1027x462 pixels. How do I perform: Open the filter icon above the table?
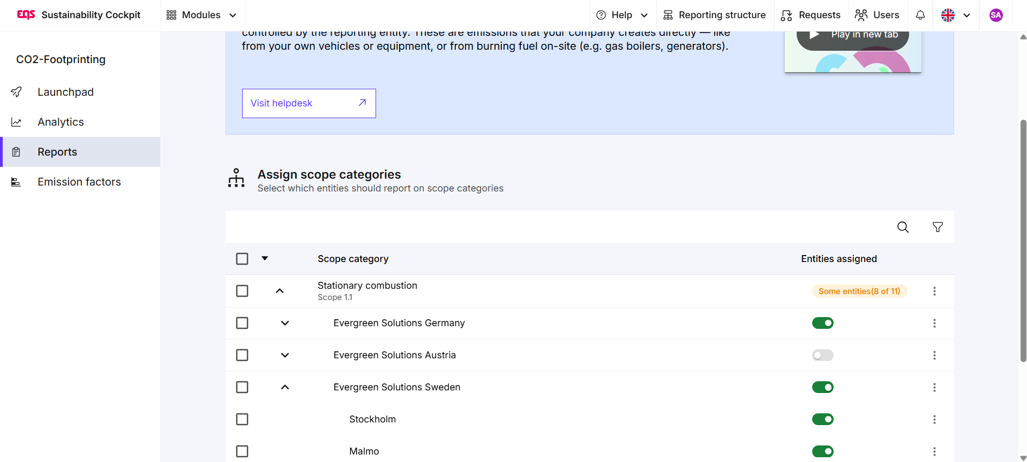(x=938, y=227)
